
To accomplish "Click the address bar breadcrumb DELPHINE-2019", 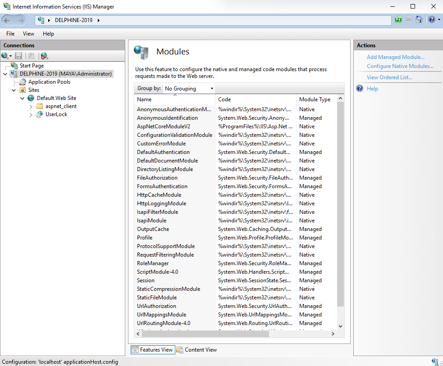I will [x=73, y=20].
